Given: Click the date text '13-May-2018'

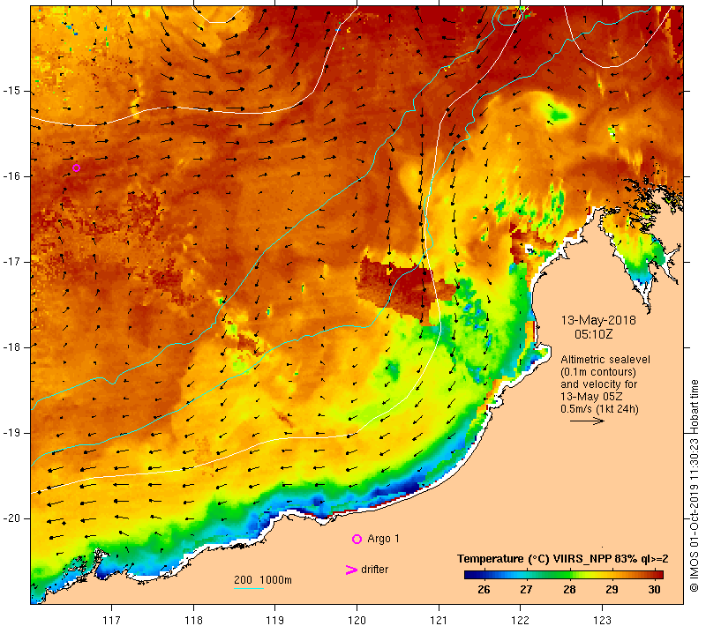Looking at the screenshot, I should click(x=598, y=320).
